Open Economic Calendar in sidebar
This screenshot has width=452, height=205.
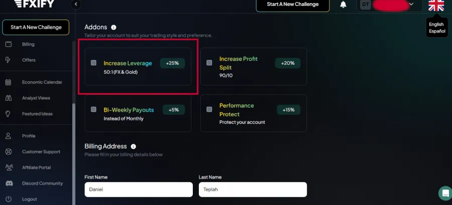pyautogui.click(x=42, y=82)
